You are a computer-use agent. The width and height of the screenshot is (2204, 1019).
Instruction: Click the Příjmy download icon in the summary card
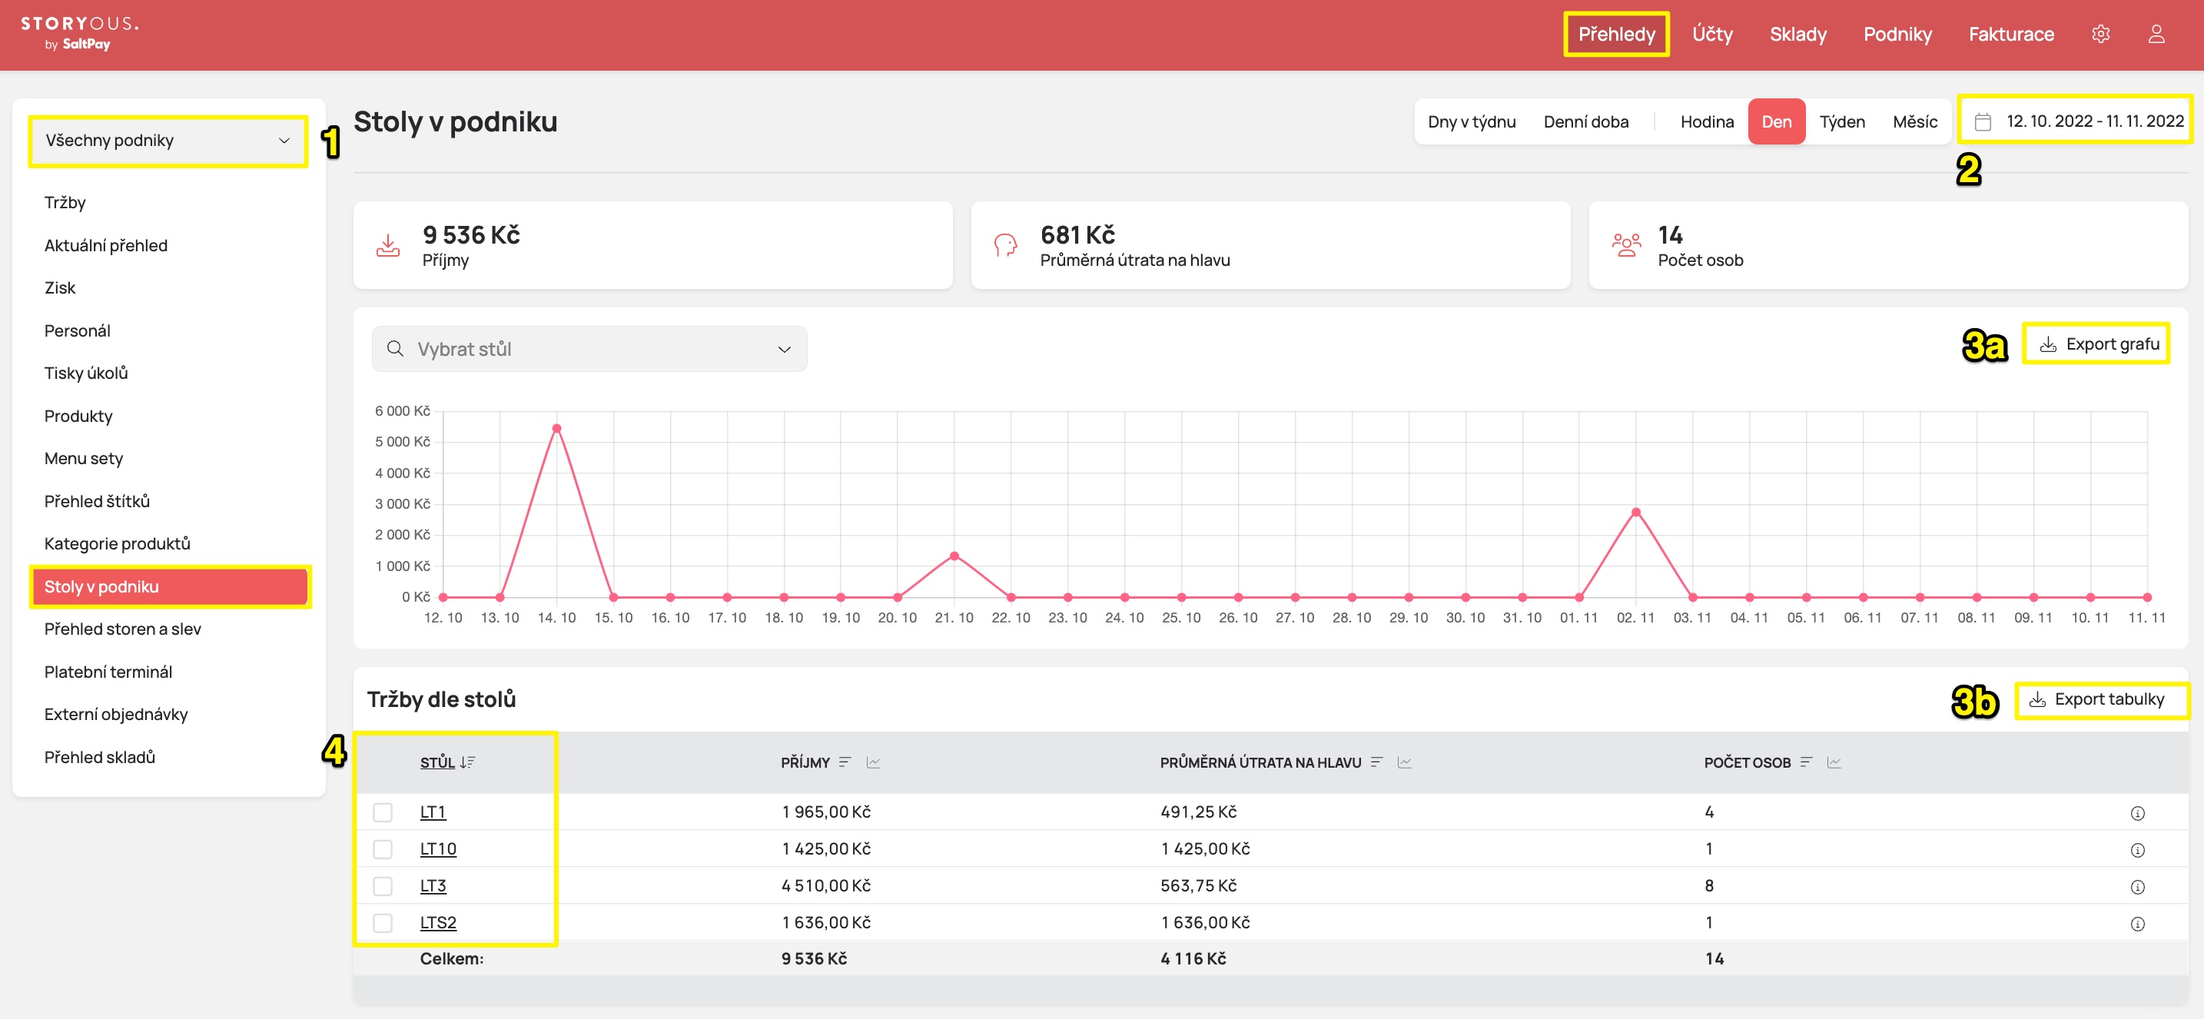(387, 246)
